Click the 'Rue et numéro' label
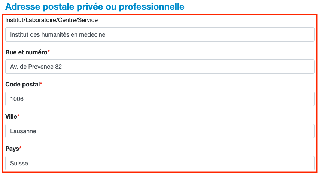319x174 pixels. tap(26, 52)
